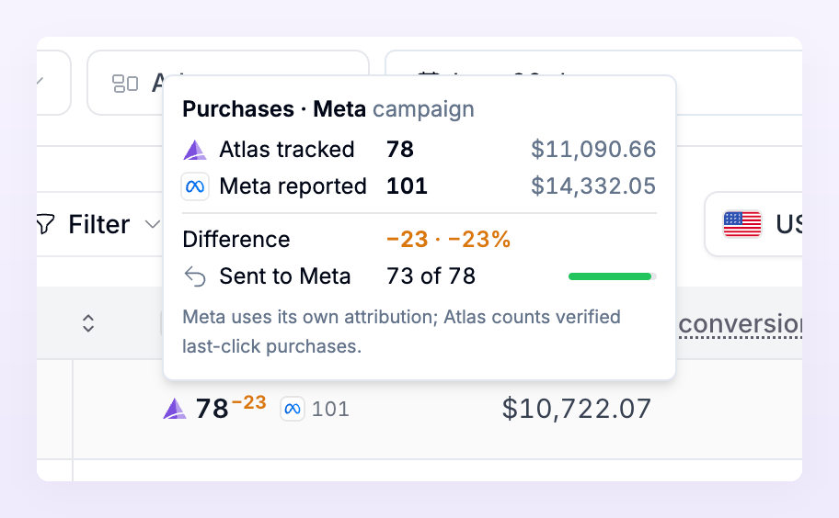
Task: Click the conversion column header
Action: click(x=740, y=324)
